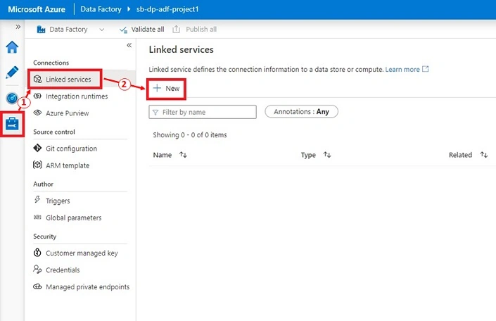Open the Home icon in left rail
This screenshot has height=321, width=496.
(12, 47)
